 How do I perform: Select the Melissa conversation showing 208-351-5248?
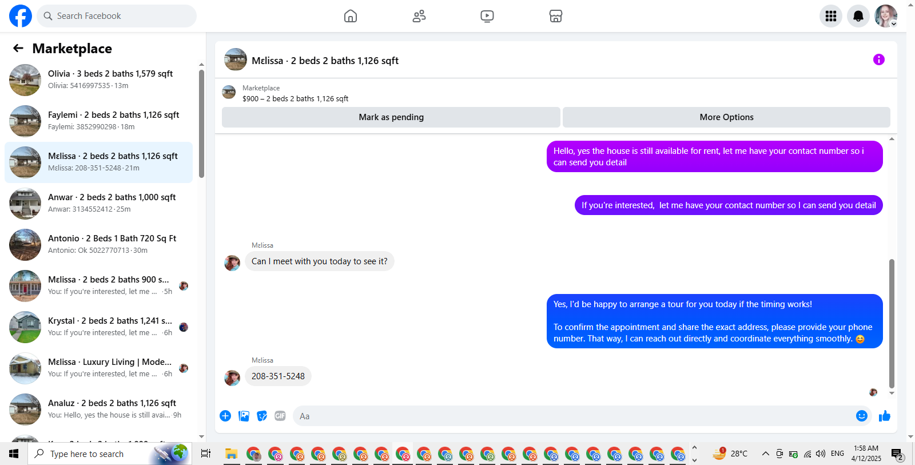[x=98, y=162]
